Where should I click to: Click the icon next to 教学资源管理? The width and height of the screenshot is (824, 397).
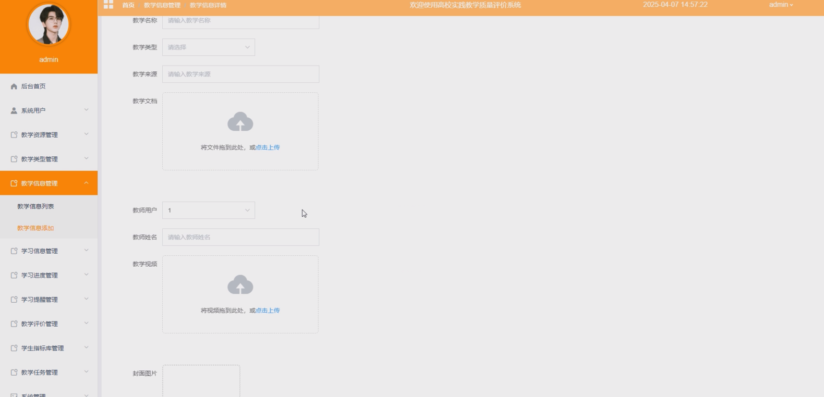(x=14, y=135)
